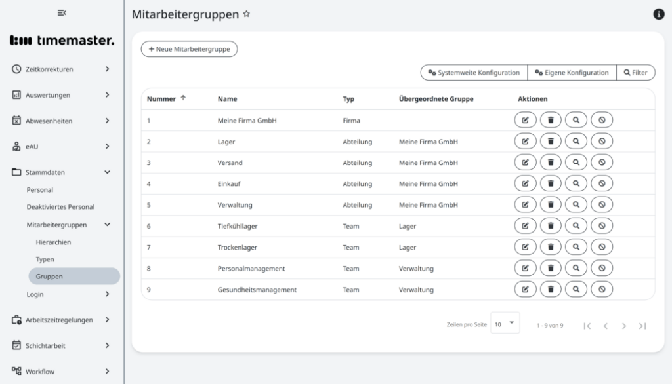This screenshot has height=384, width=672.
Task: Open the Zeilen pro Seite dropdown
Action: pyautogui.click(x=505, y=322)
